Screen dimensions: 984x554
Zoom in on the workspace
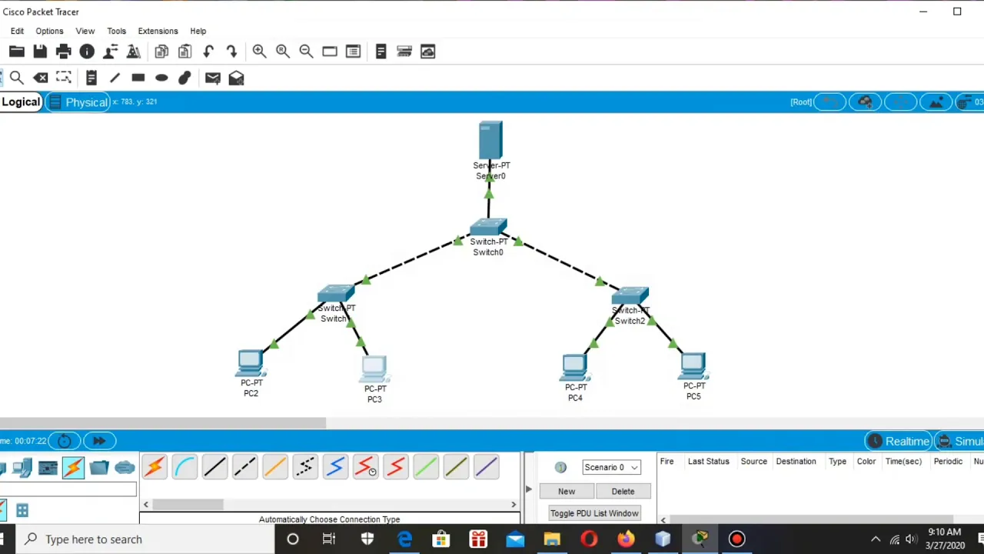259,52
